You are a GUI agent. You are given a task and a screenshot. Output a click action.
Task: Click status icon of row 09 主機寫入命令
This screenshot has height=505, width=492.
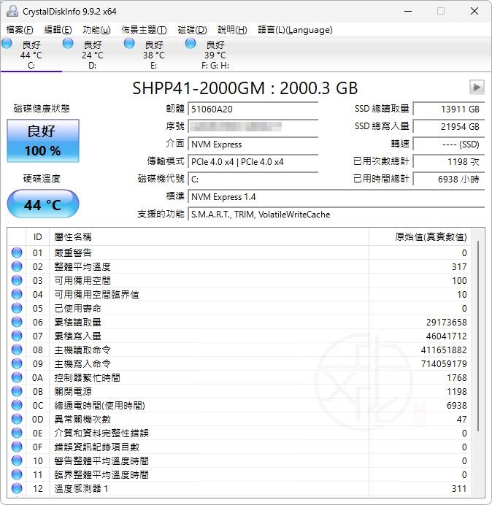click(17, 363)
